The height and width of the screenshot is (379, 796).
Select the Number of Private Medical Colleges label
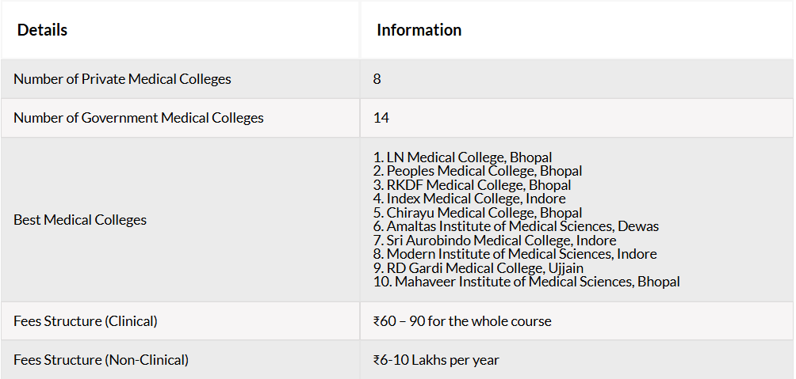point(122,79)
